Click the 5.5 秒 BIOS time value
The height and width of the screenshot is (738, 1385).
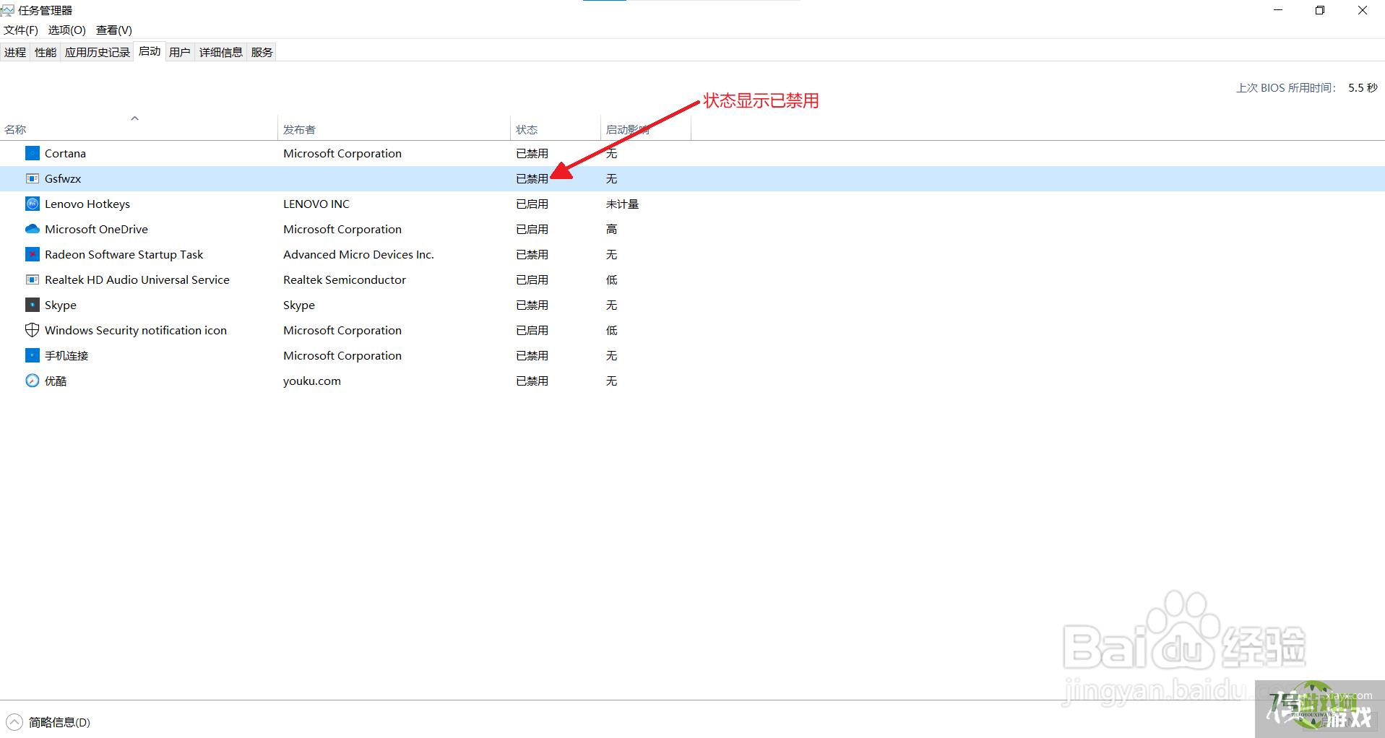click(1363, 87)
